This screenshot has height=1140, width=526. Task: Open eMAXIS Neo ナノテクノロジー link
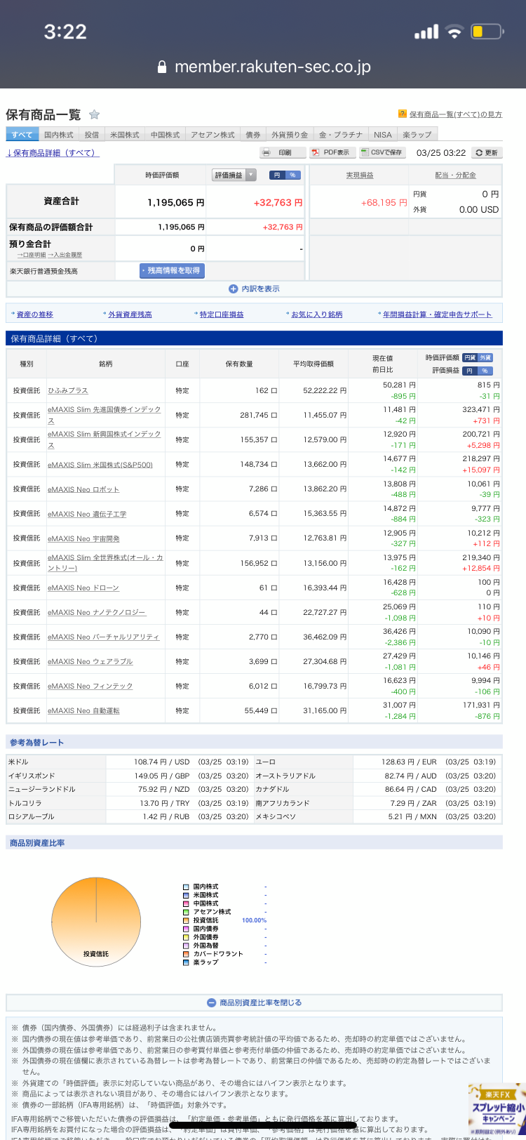pyautogui.click(x=97, y=612)
